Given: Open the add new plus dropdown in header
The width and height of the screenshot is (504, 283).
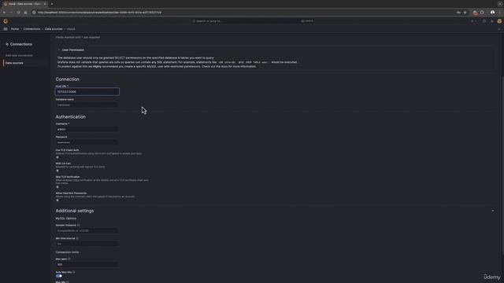Looking at the screenshot, I should coord(473,21).
